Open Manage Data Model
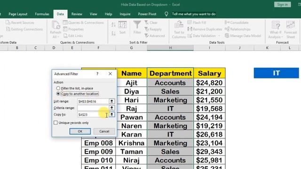This screenshot has width=301, height=169. (x=243, y=36)
